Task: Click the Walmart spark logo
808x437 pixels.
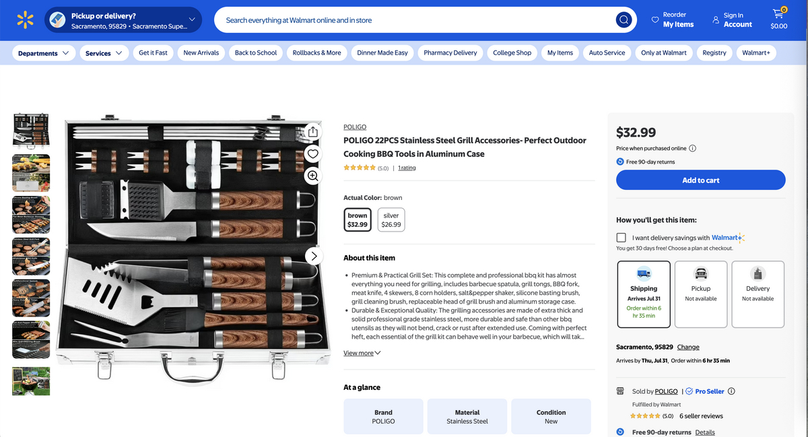Action: [25, 20]
